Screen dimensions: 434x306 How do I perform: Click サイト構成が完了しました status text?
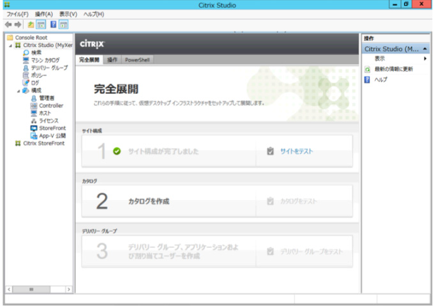tap(163, 151)
